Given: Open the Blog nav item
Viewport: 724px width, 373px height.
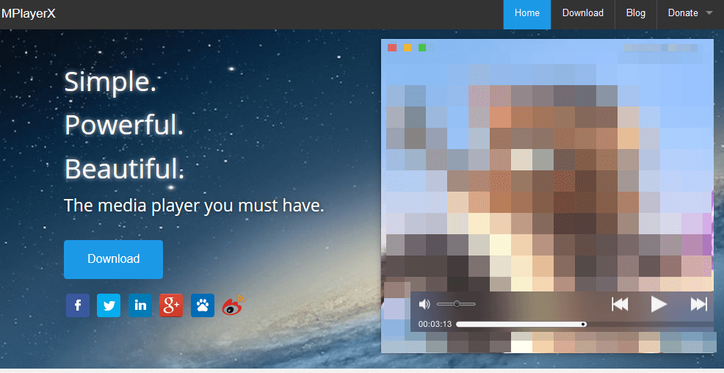Looking at the screenshot, I should [635, 13].
